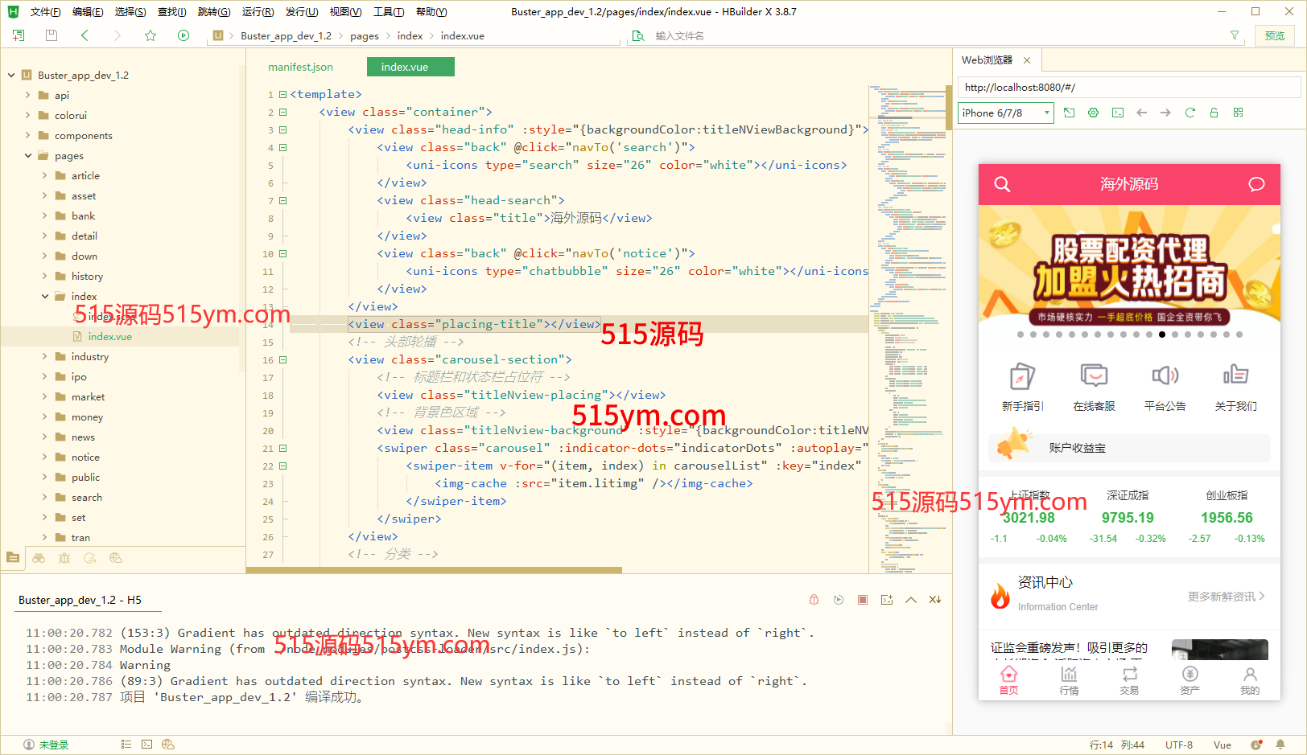Toggle fold on line 21 swiper block

click(x=282, y=449)
